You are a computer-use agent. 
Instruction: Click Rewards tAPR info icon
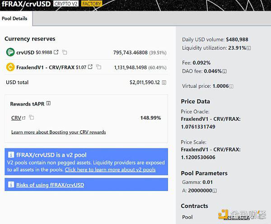click(x=49, y=104)
